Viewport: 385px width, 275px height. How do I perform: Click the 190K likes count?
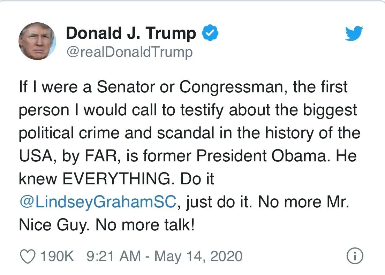(x=57, y=257)
